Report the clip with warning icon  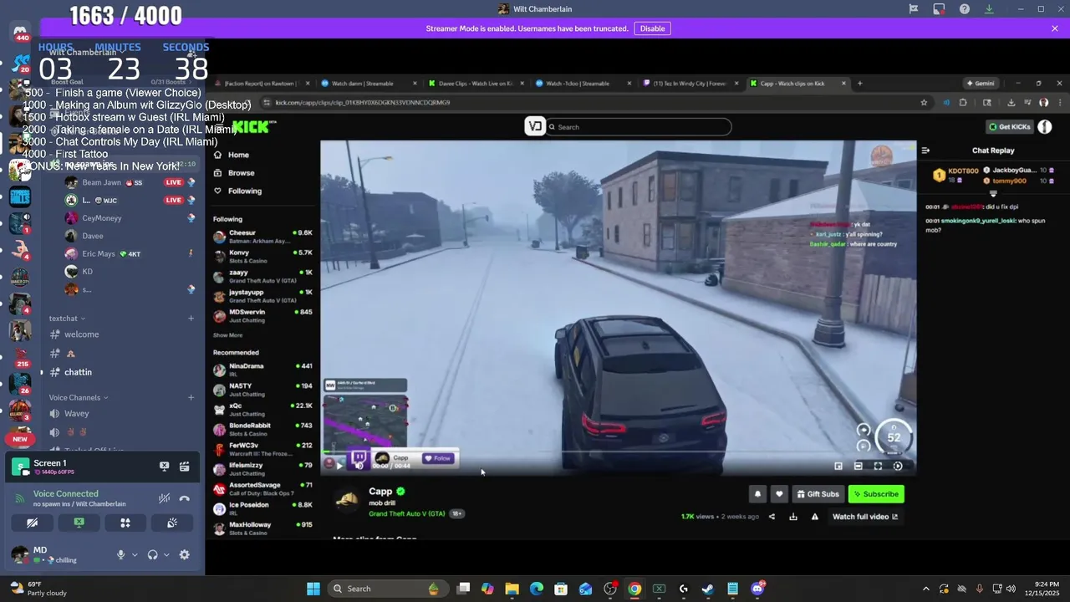815,517
